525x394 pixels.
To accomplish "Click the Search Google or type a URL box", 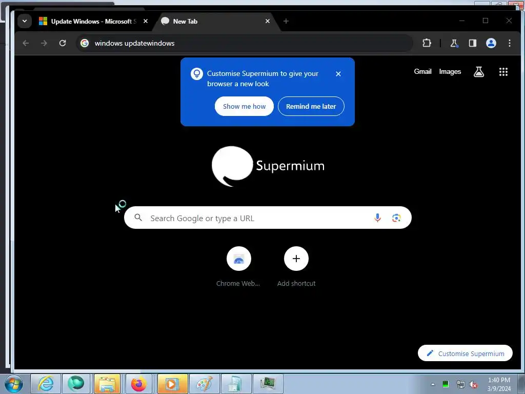I will coord(268,218).
